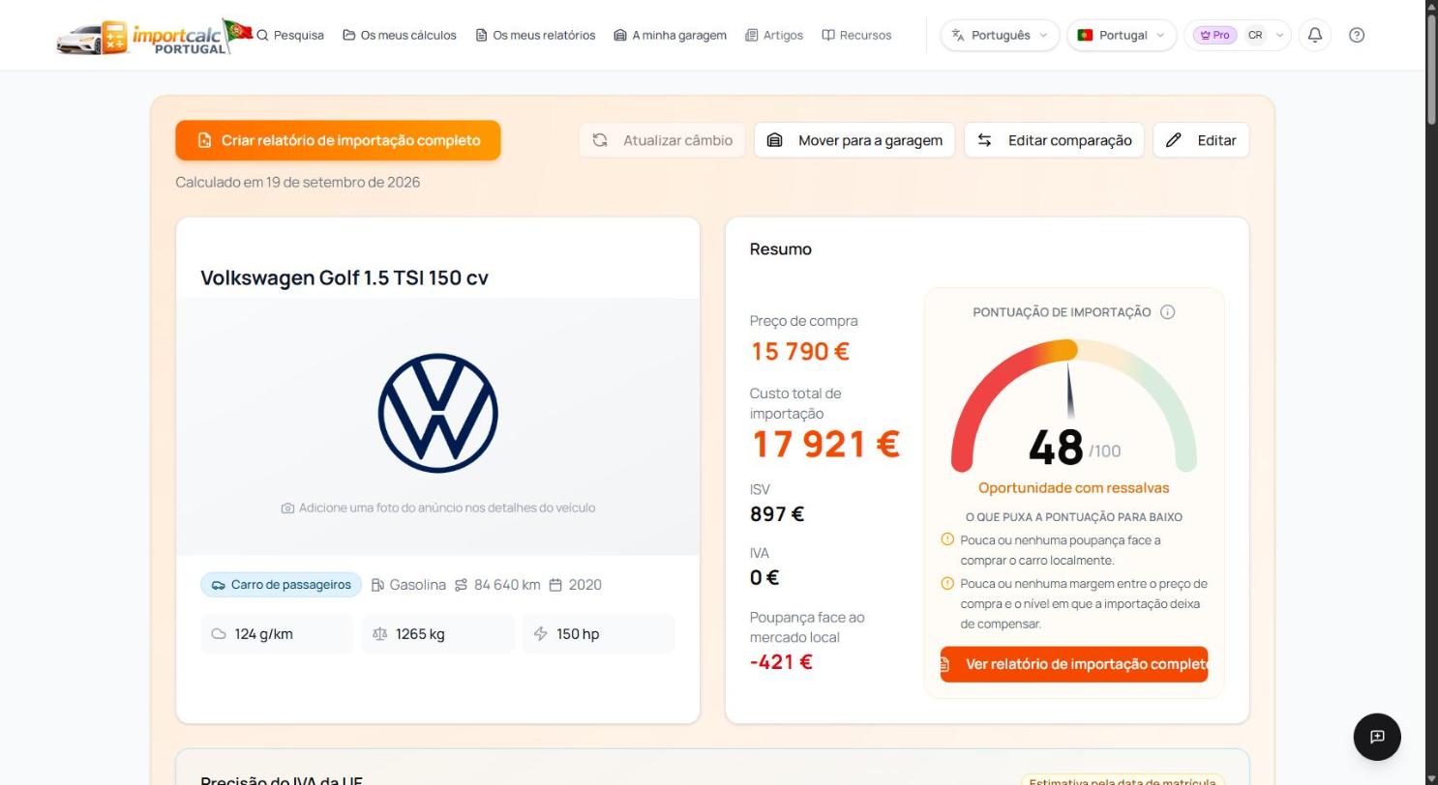1438x785 pixels.
Task: Click the import score gauge needle
Action: click(1070, 391)
